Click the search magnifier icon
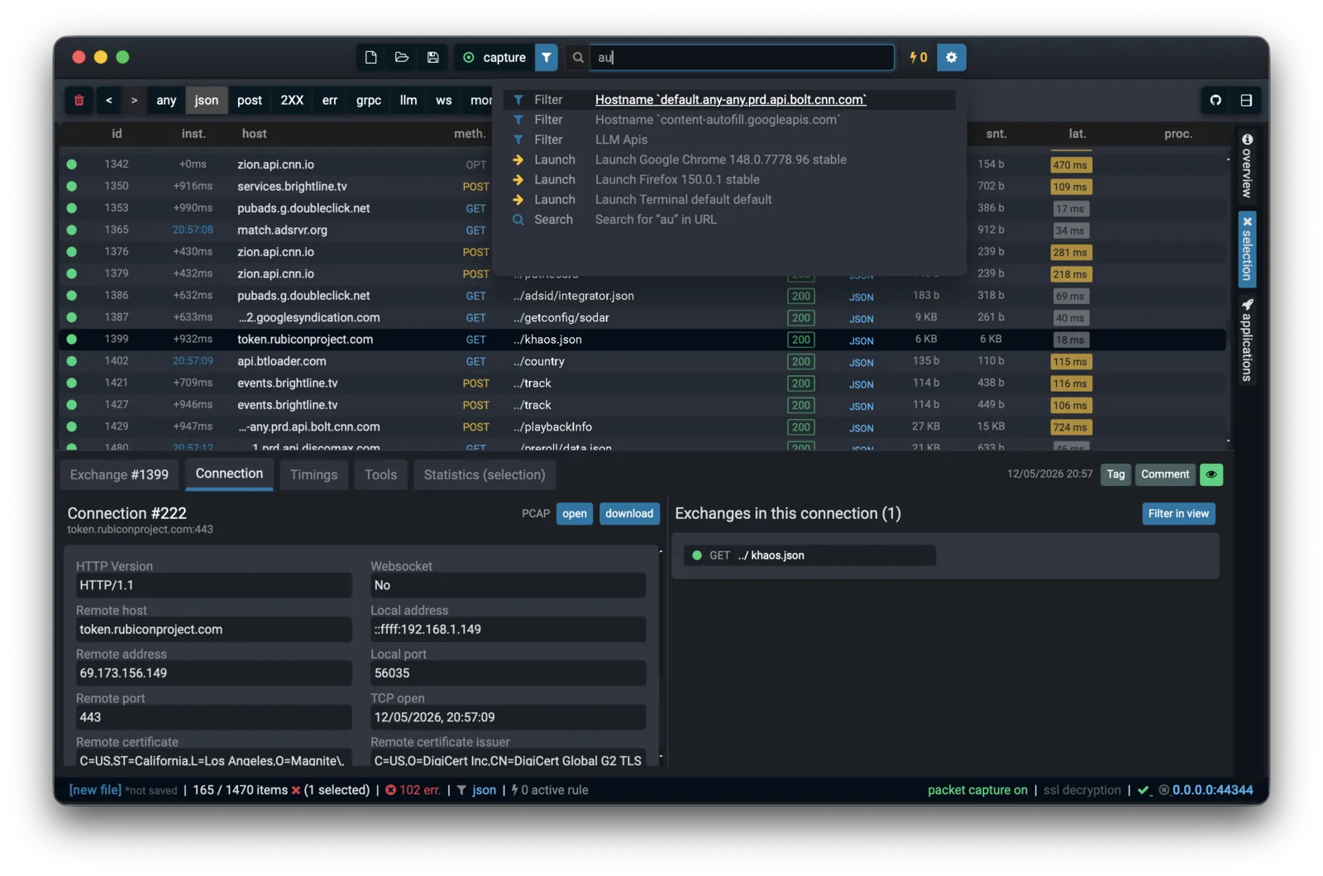 click(578, 57)
